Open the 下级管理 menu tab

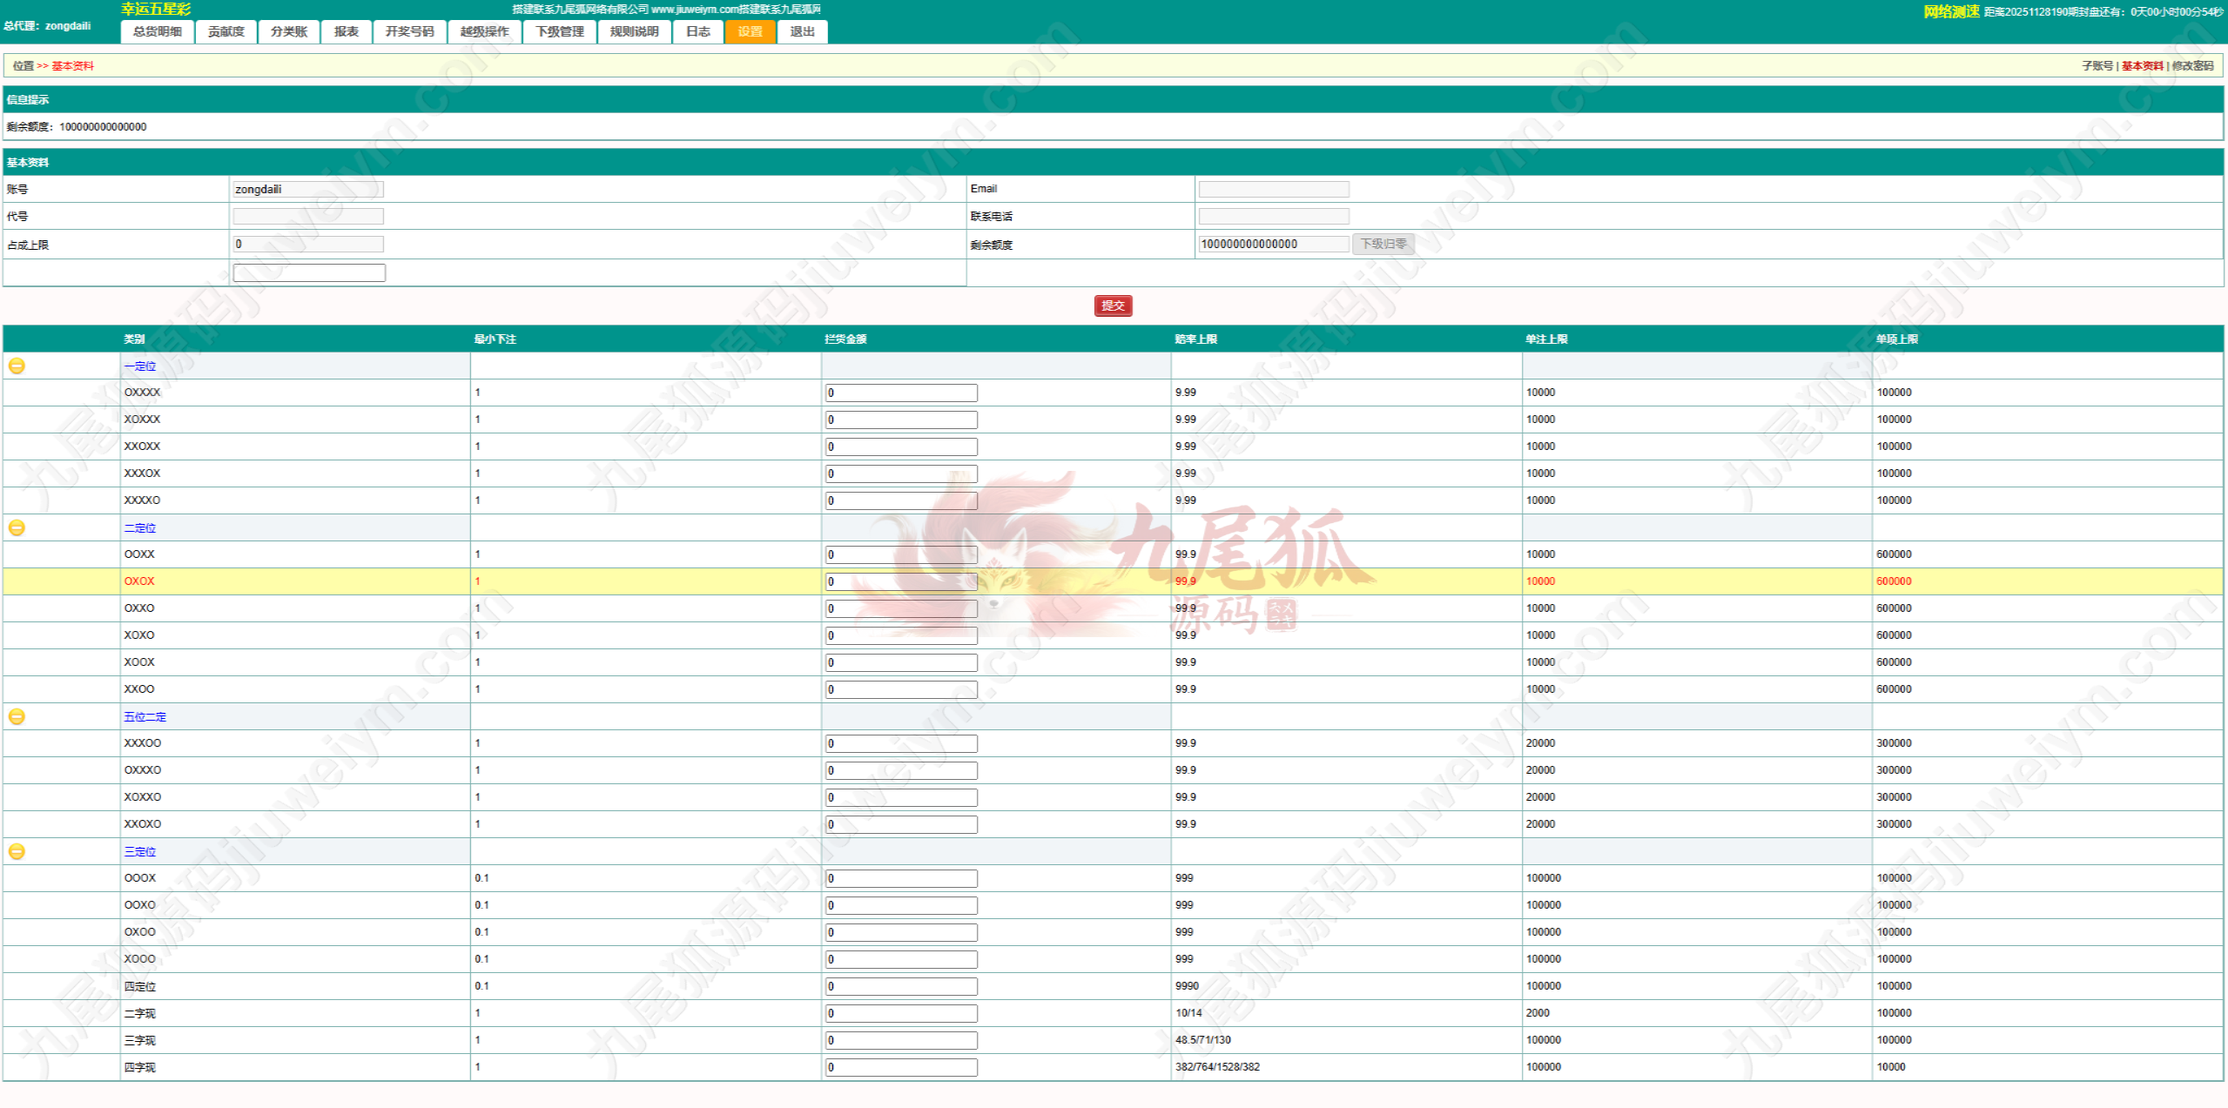(x=559, y=31)
